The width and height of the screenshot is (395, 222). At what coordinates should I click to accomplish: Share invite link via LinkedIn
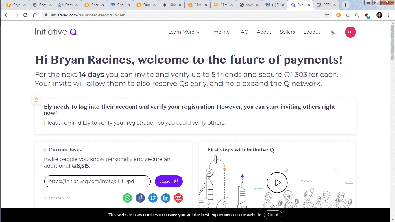[x=166, y=198]
